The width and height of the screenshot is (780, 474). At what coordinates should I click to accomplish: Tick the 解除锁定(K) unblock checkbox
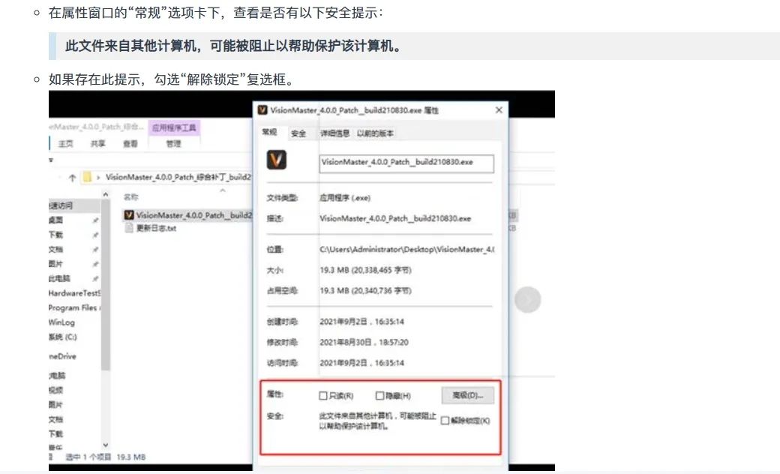click(445, 421)
